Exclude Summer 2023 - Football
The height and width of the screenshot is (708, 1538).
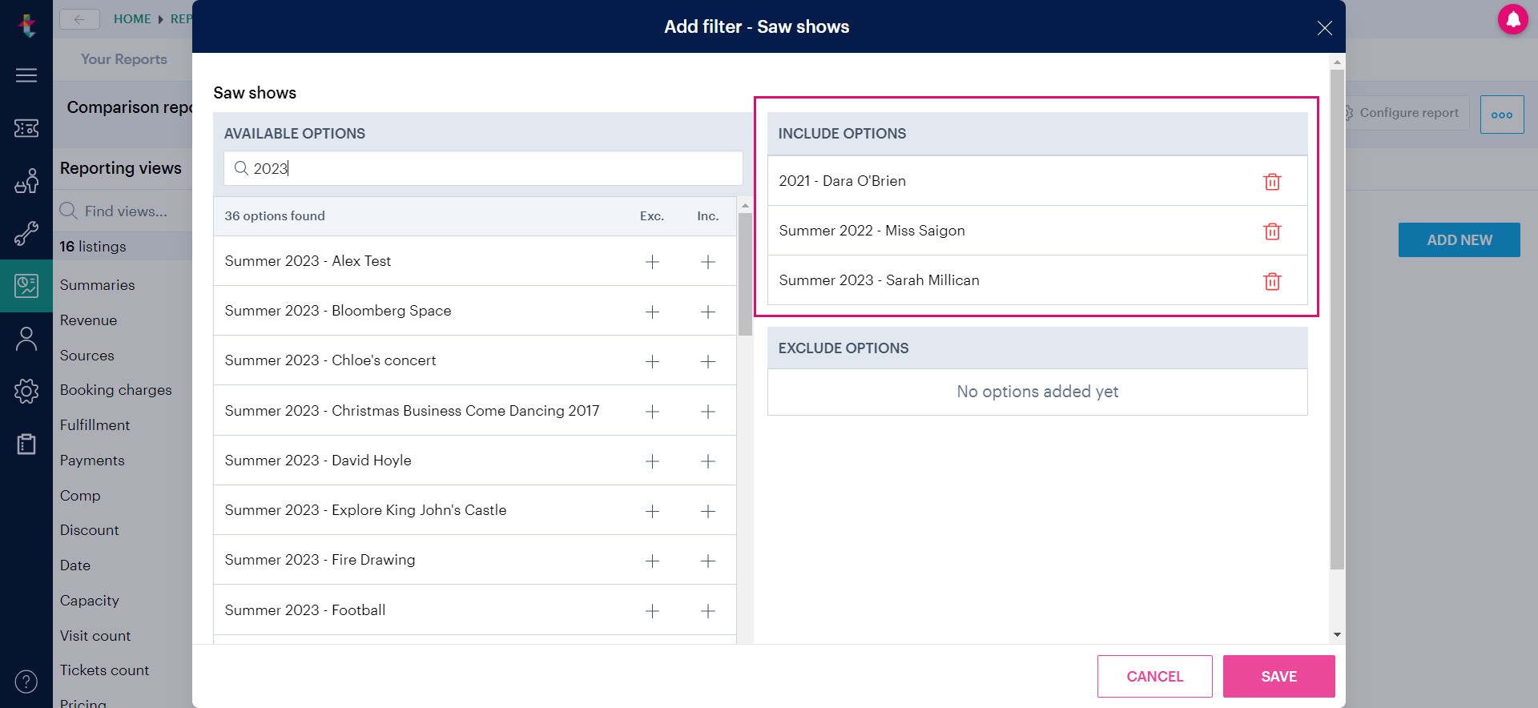[x=653, y=611]
